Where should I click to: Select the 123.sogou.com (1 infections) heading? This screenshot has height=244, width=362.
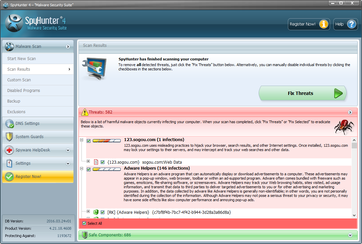154,139
